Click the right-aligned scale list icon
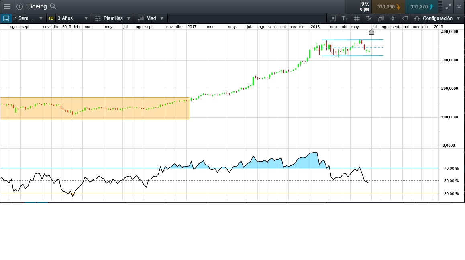Screen dimensions: 465x260 [x=332, y=18]
